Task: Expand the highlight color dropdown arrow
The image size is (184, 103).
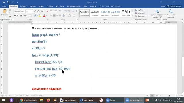Action: click(x=42, y=15)
